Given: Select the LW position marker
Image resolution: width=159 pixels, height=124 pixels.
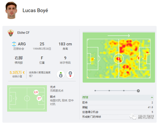Looking at the screenshot, I should click(x=36, y=92).
